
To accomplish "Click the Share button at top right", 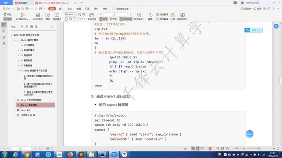I will pos(257,9).
